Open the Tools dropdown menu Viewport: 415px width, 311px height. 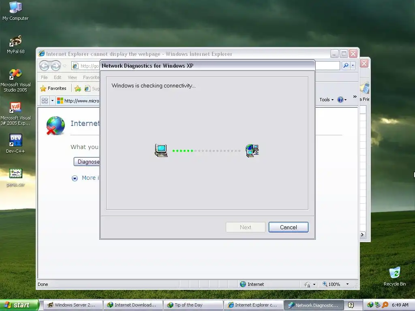pos(326,100)
